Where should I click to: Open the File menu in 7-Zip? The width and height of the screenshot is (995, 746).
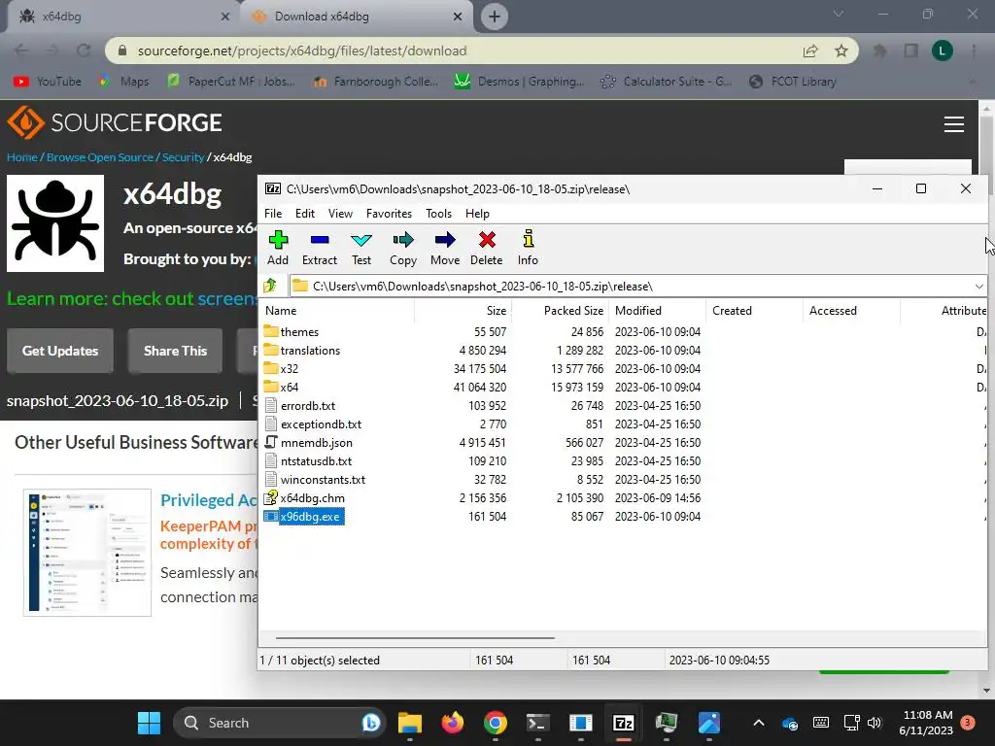[273, 214]
